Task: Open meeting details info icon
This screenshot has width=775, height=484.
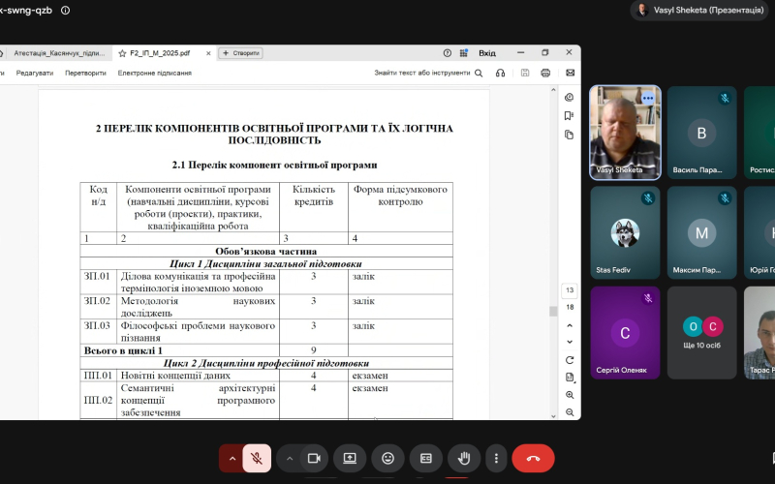Action: pyautogui.click(x=65, y=11)
